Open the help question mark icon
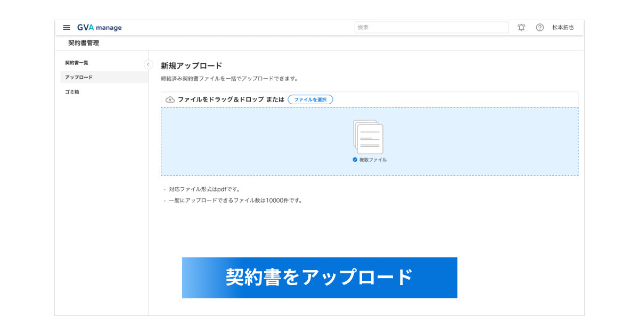 click(539, 28)
